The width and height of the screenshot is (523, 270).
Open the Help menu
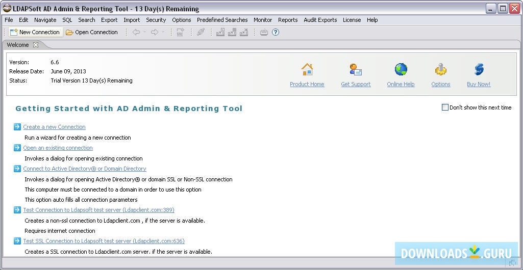click(372, 20)
